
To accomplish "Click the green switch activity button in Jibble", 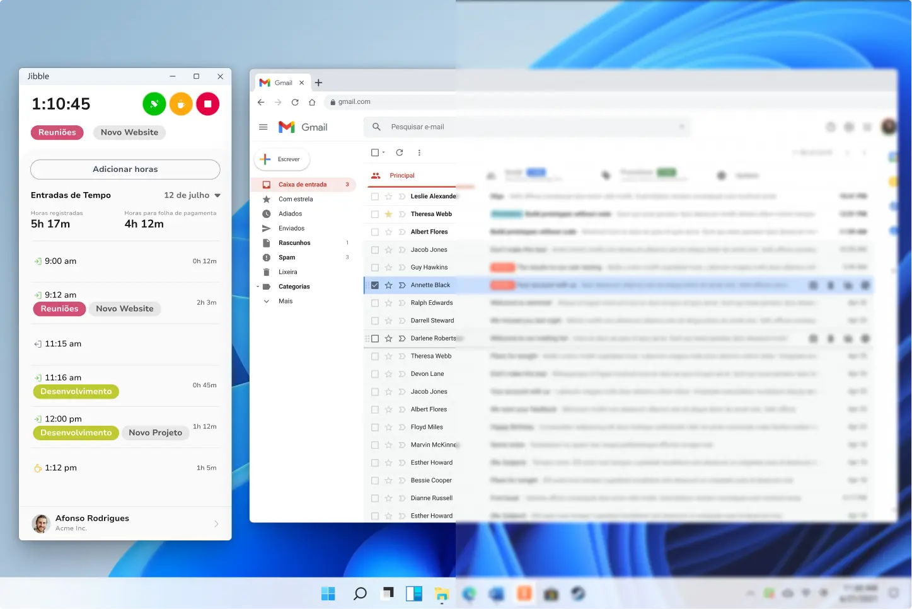I will (x=154, y=104).
